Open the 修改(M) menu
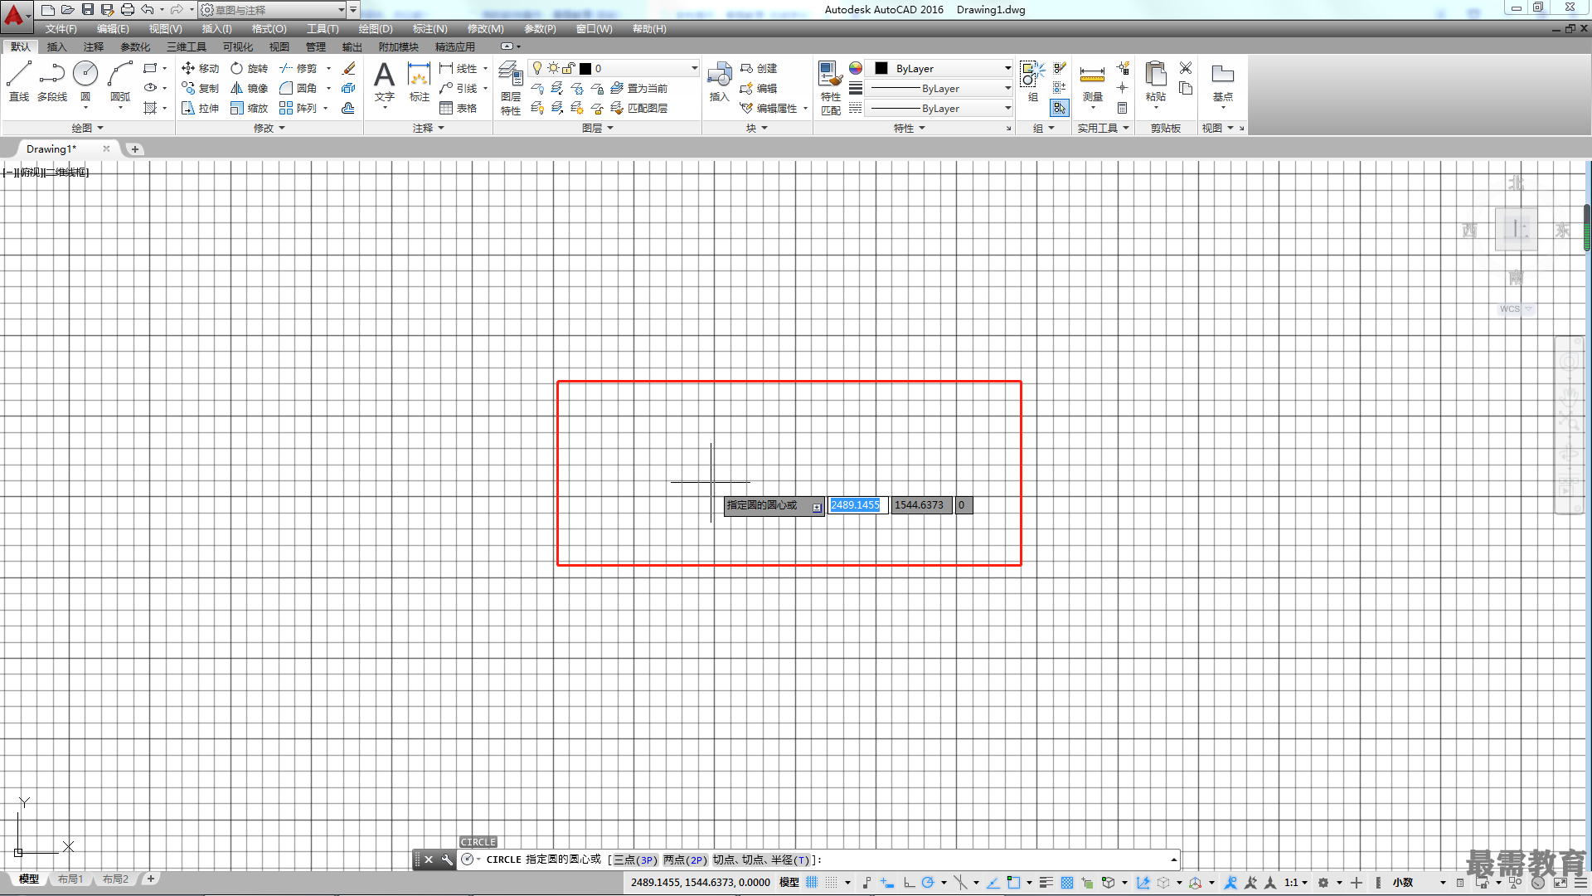Viewport: 1592px width, 896px height. 485,28
